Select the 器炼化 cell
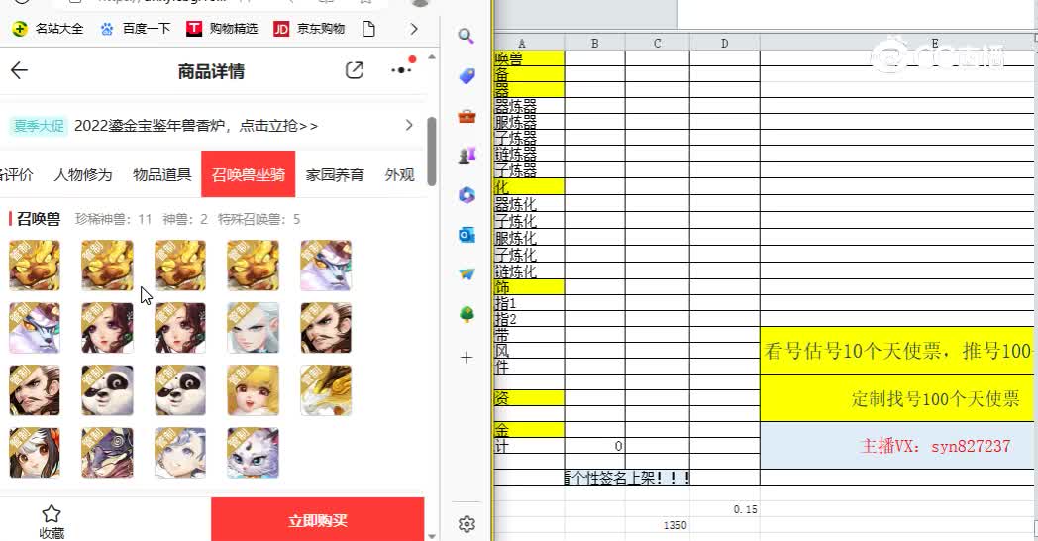The width and height of the screenshot is (1038, 541). click(529, 204)
